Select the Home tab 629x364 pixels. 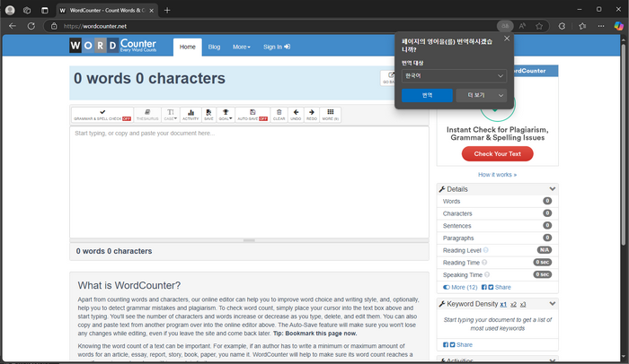coord(187,47)
